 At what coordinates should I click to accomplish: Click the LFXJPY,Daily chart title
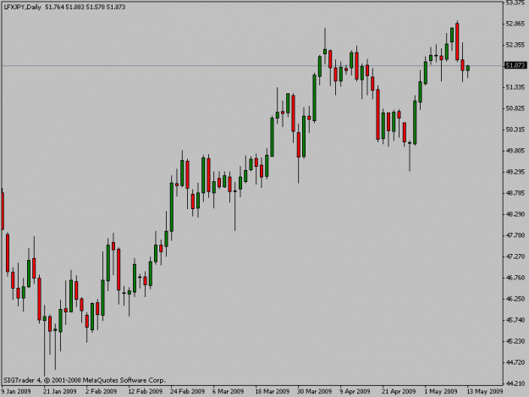pyautogui.click(x=22, y=7)
